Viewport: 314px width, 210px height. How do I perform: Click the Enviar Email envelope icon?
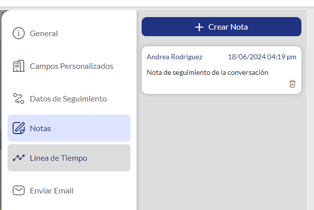tap(19, 190)
